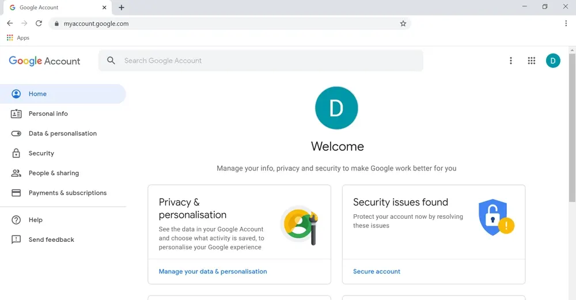This screenshot has height=300, width=576.
Task: Click the large D profile picture
Action: click(336, 108)
